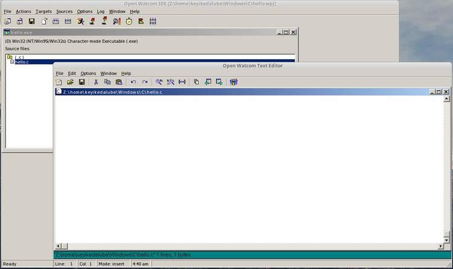Create a new file in Text Editor toolbar

tap(59, 82)
